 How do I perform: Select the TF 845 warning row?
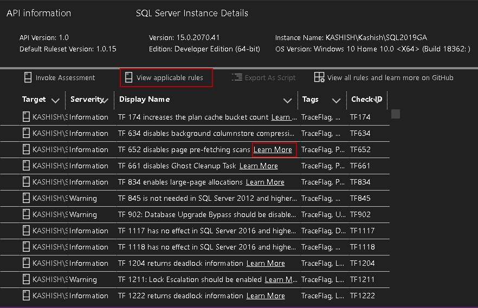point(206,198)
